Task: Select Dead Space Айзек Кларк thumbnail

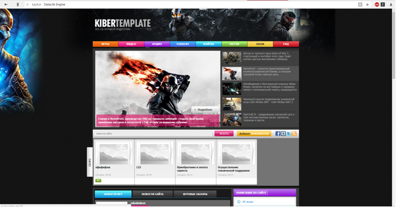Action: (x=232, y=89)
